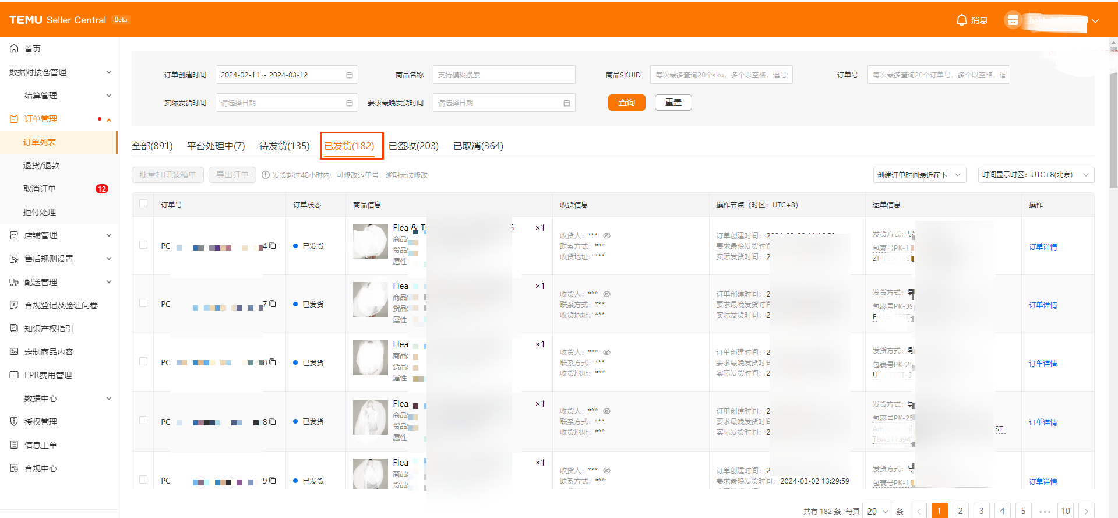Click the home icon in sidebar
Viewport: 1118px width, 518px height.
(x=14, y=49)
